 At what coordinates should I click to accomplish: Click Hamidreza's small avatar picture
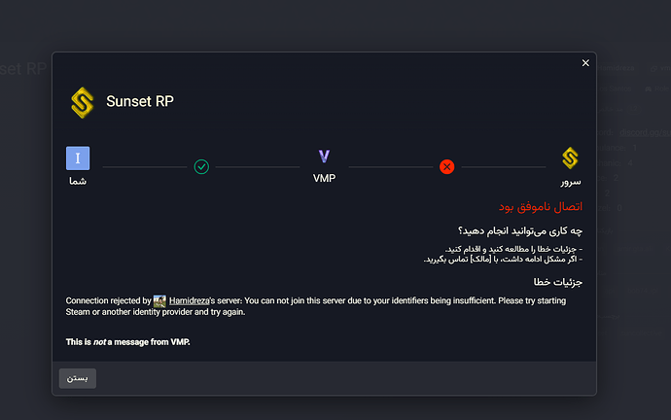pos(159,301)
